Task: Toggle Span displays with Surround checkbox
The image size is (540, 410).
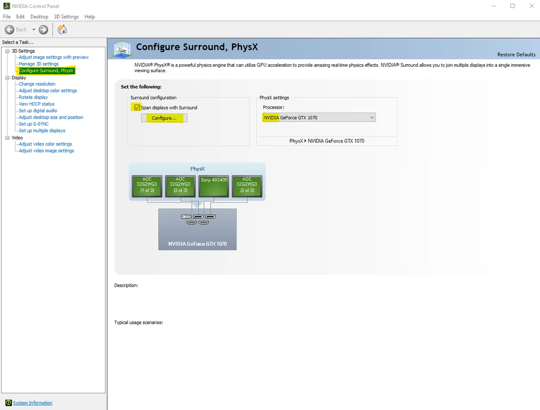Action: 137,107
